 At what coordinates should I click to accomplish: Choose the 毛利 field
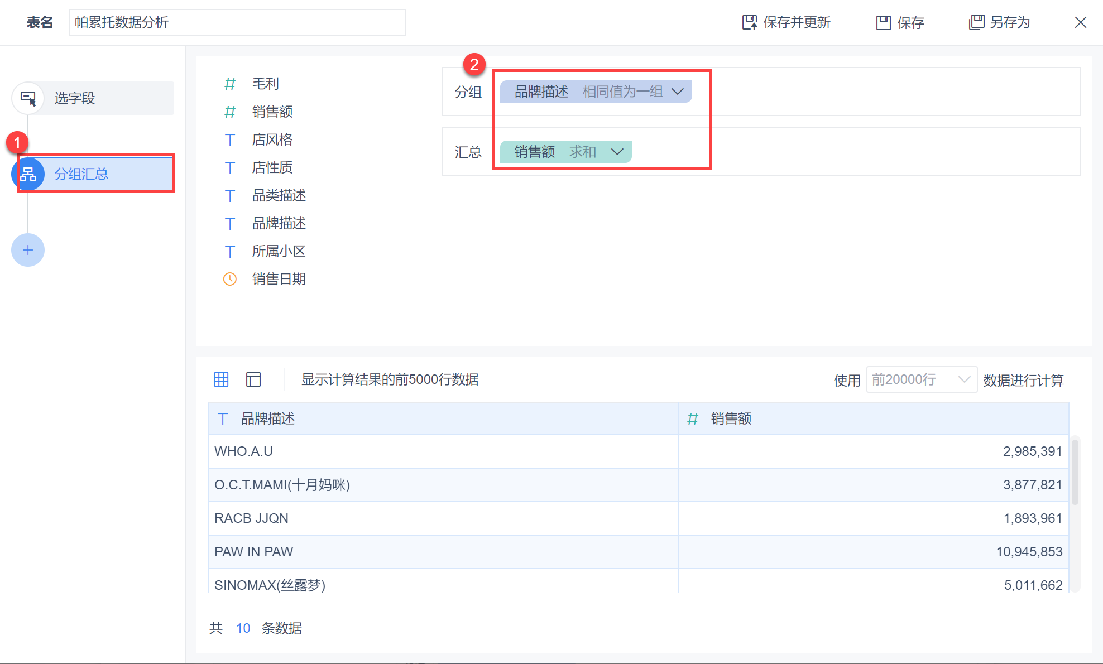click(265, 84)
